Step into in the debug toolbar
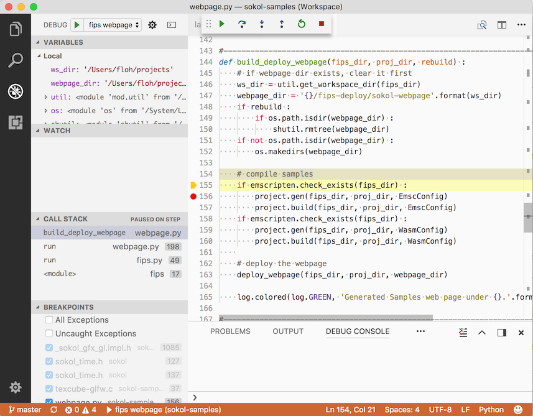 coord(262,24)
